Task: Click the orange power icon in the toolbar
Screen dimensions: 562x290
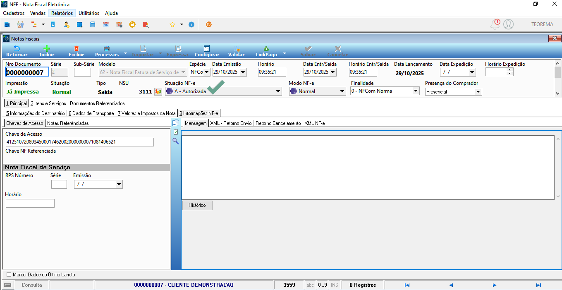Action: tap(209, 24)
